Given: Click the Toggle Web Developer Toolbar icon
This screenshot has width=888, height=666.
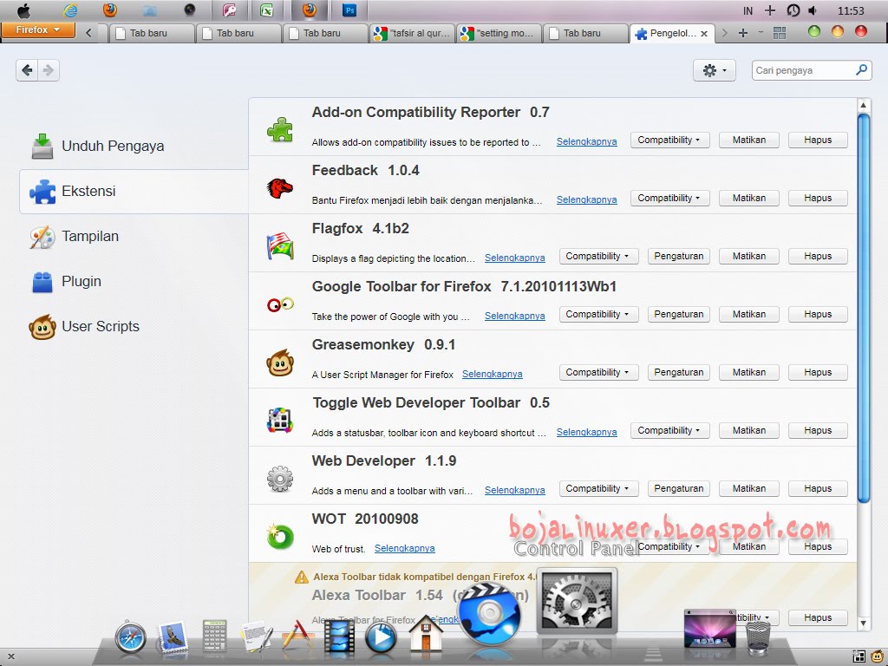Looking at the screenshot, I should [280, 421].
